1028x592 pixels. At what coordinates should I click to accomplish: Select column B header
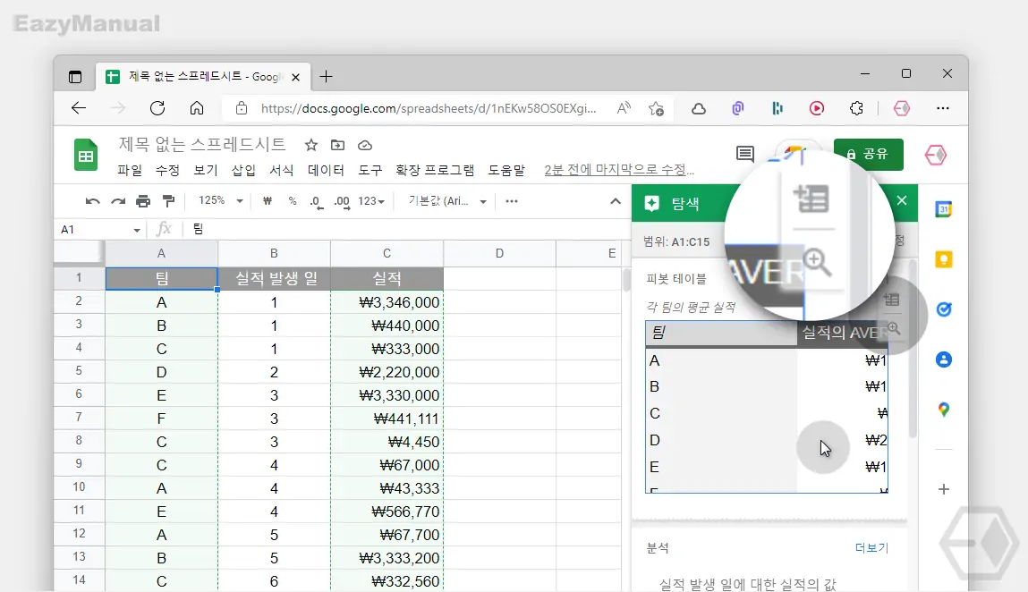[x=274, y=254]
